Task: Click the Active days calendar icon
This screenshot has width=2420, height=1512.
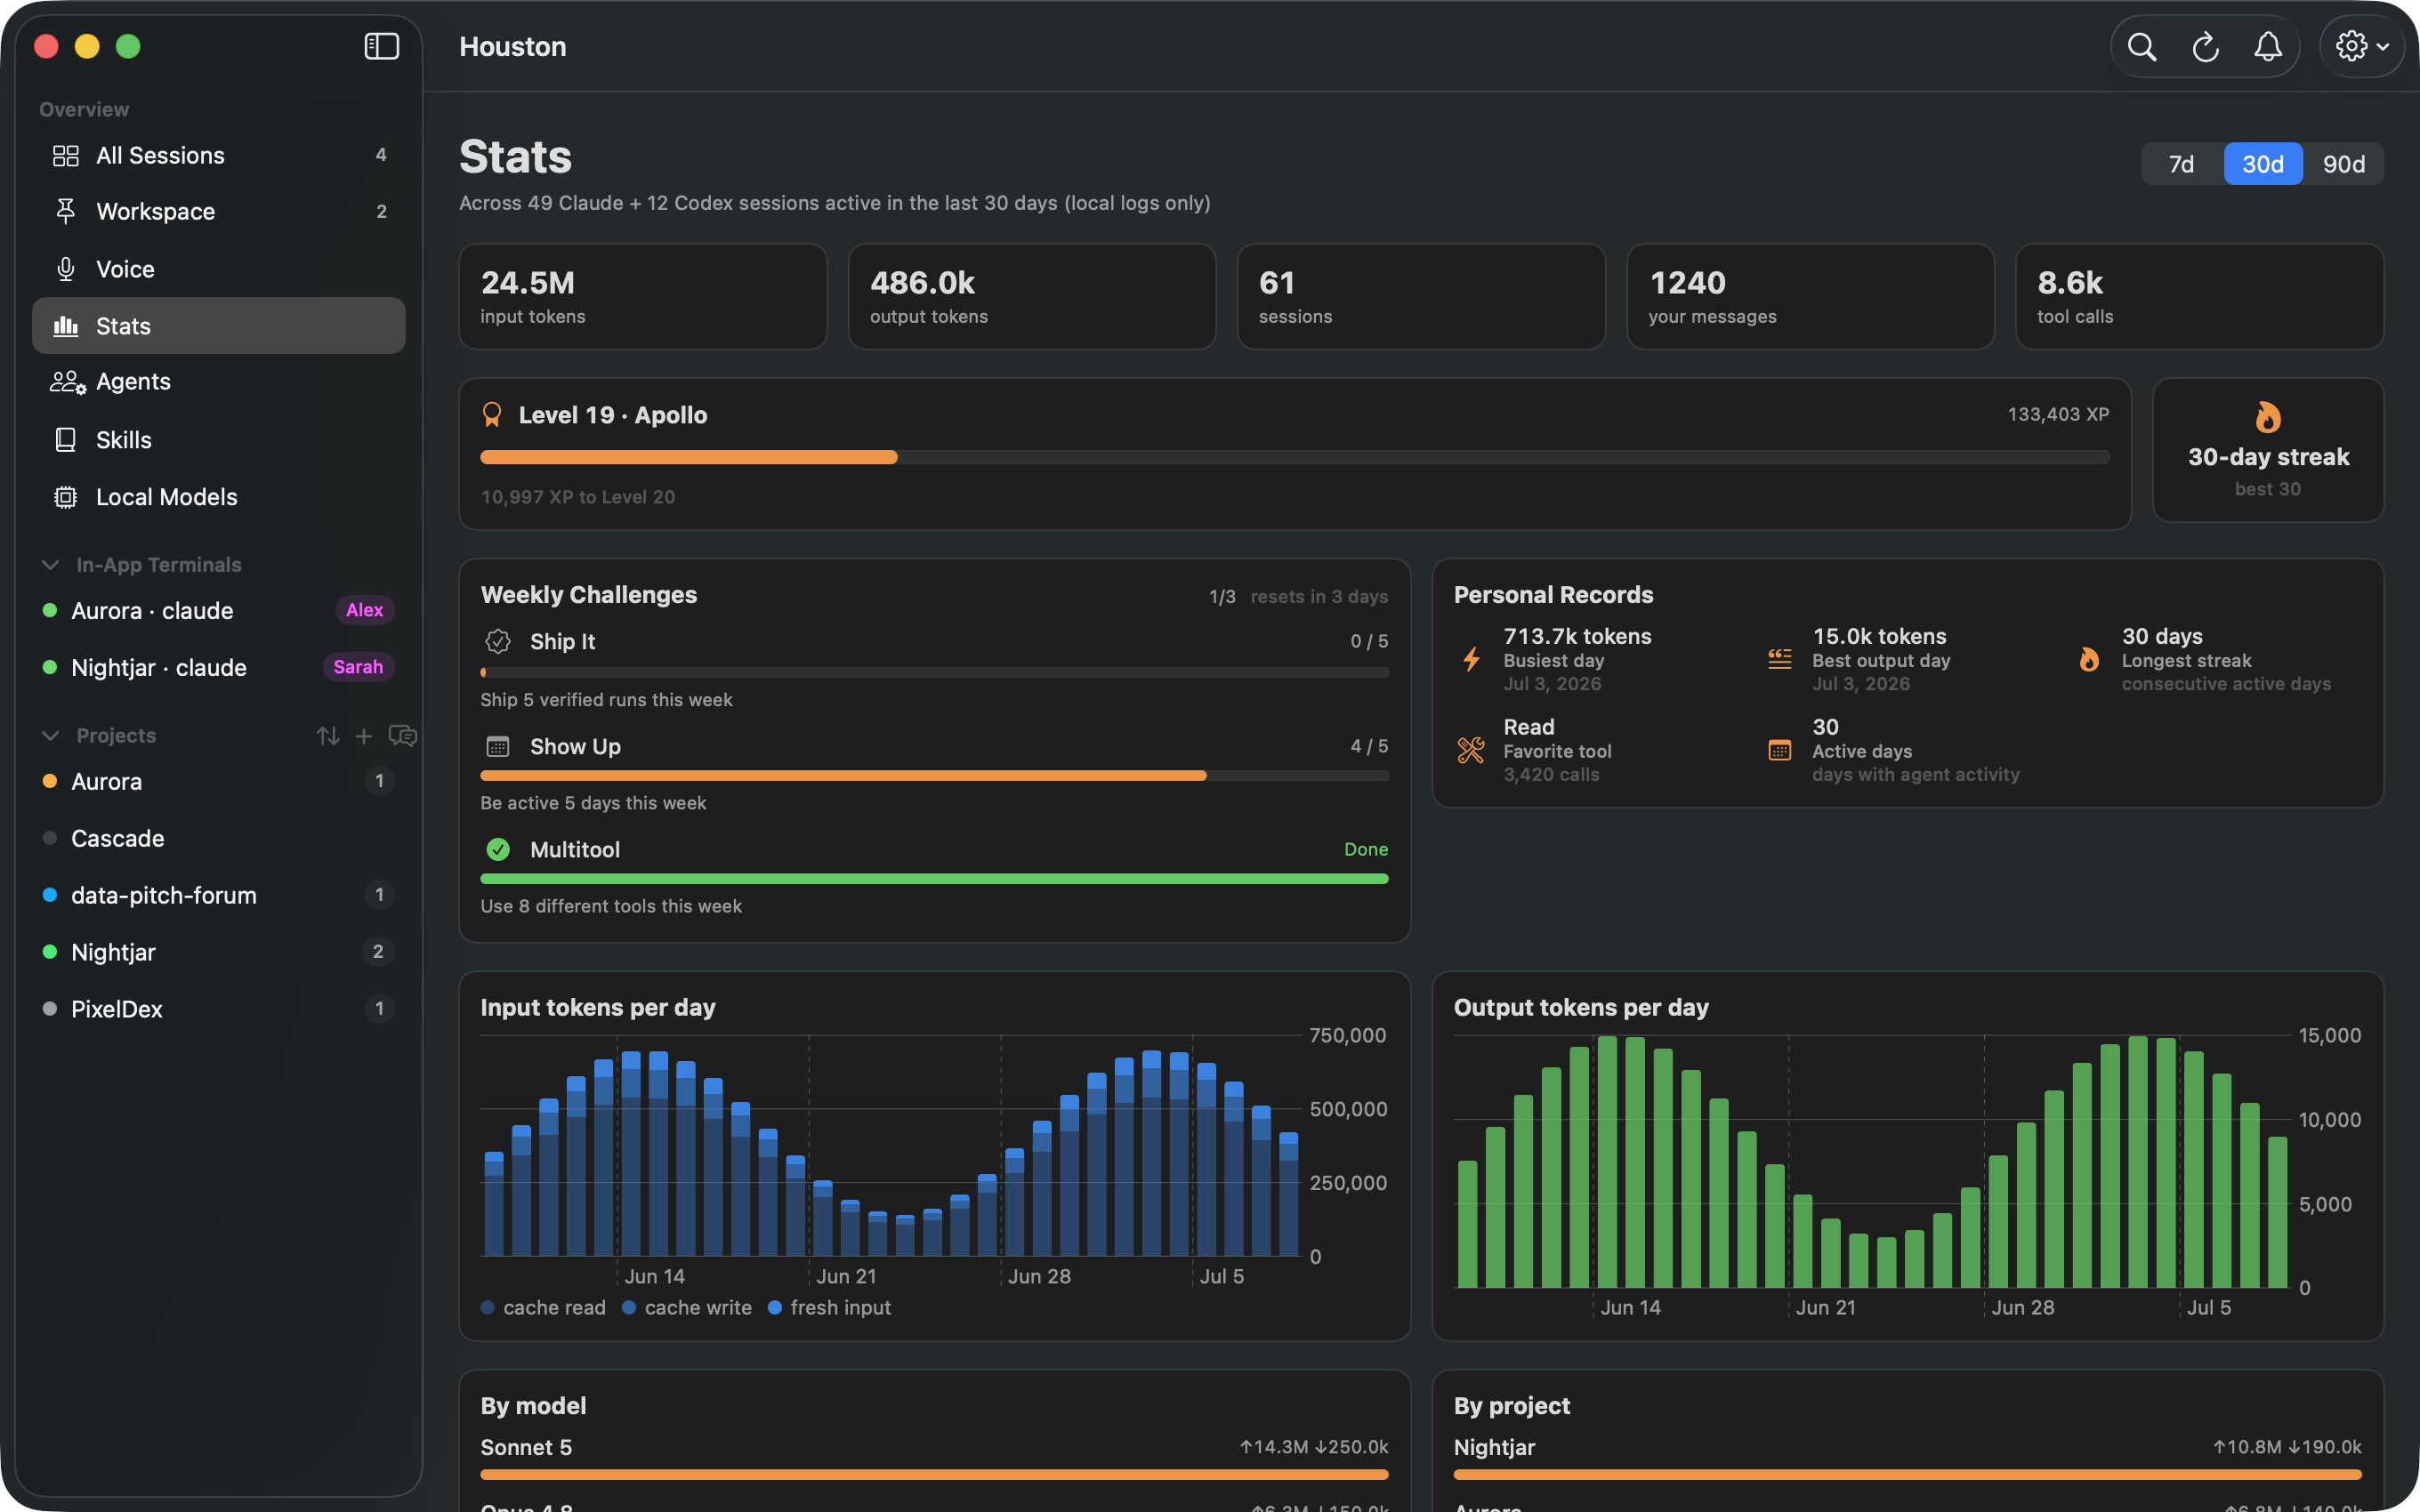Action: click(1780, 751)
